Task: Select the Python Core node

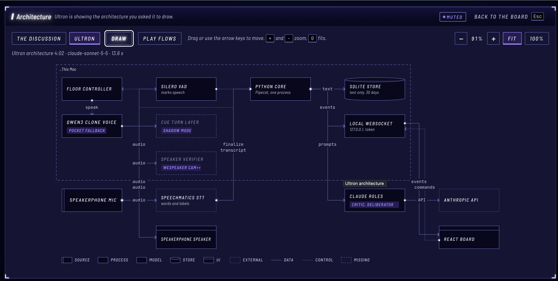Action: (x=280, y=89)
